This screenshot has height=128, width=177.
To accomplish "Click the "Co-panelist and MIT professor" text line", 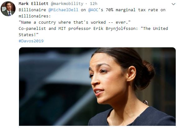I will click(55, 28).
